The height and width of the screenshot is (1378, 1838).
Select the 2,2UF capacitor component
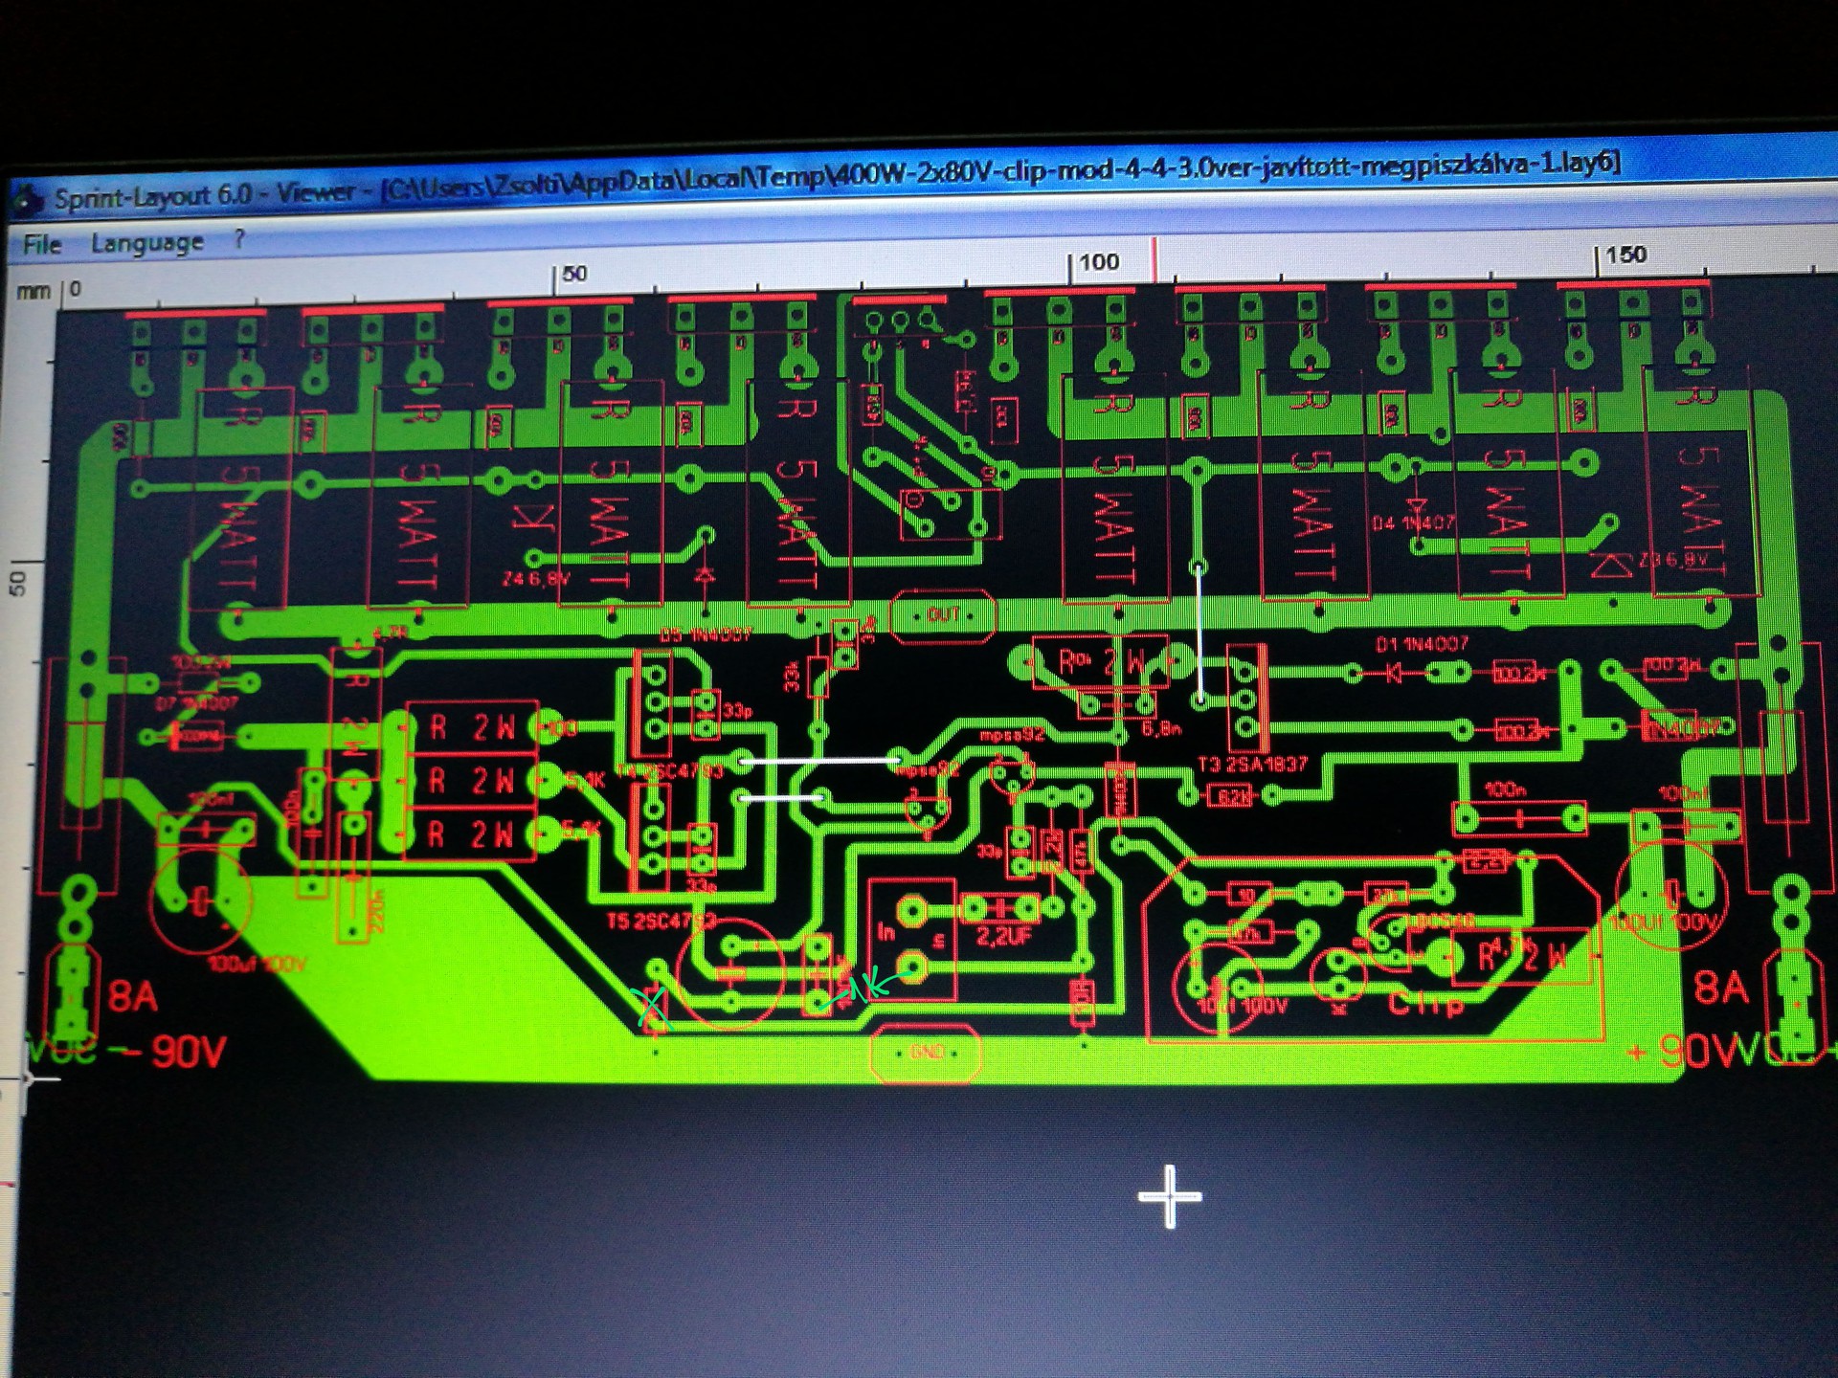pos(1001,909)
